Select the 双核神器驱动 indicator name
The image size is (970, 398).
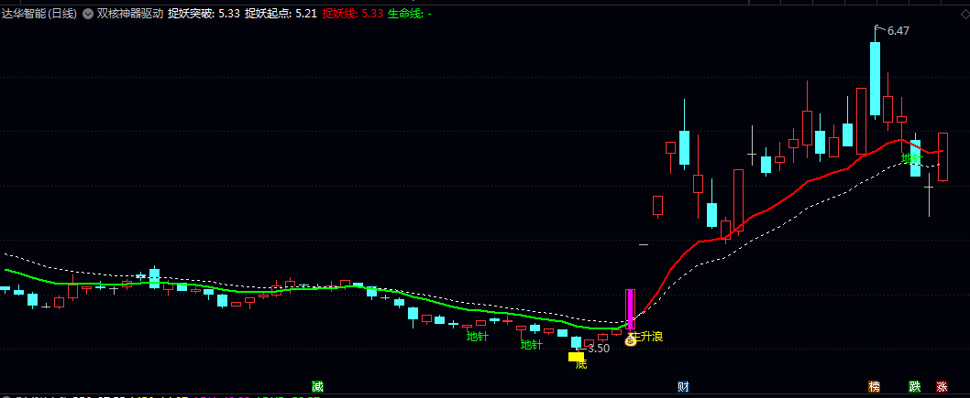pyautogui.click(x=130, y=14)
